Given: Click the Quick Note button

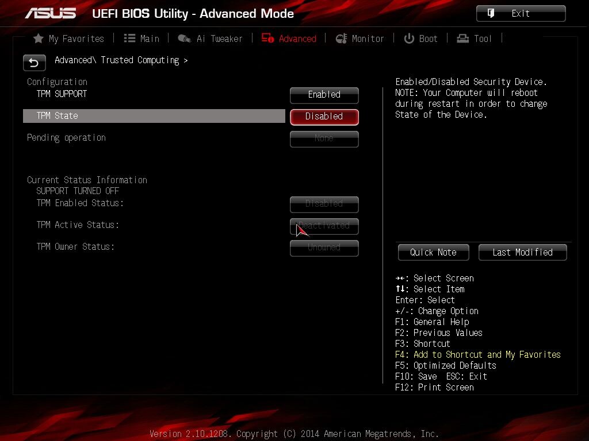Looking at the screenshot, I should (434, 253).
